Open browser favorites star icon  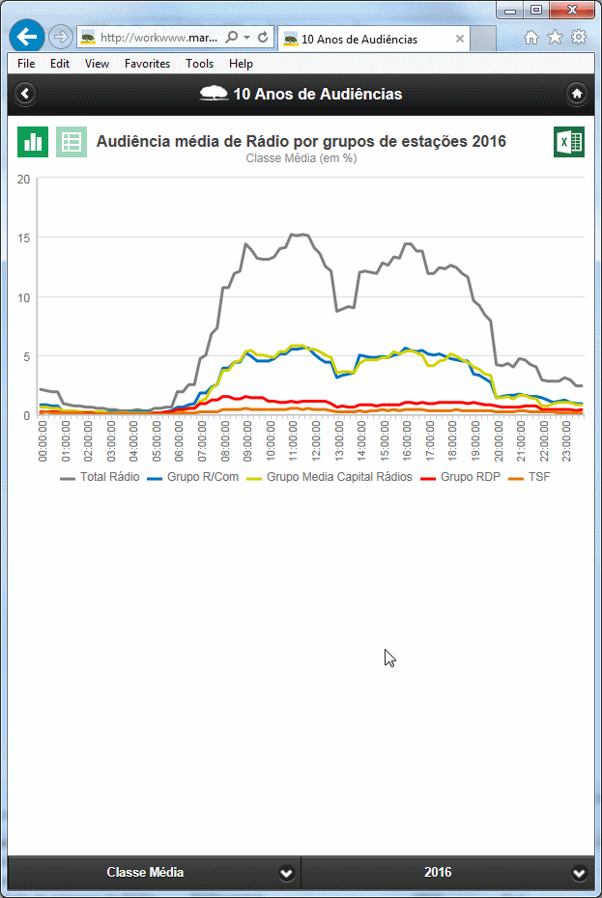click(555, 38)
